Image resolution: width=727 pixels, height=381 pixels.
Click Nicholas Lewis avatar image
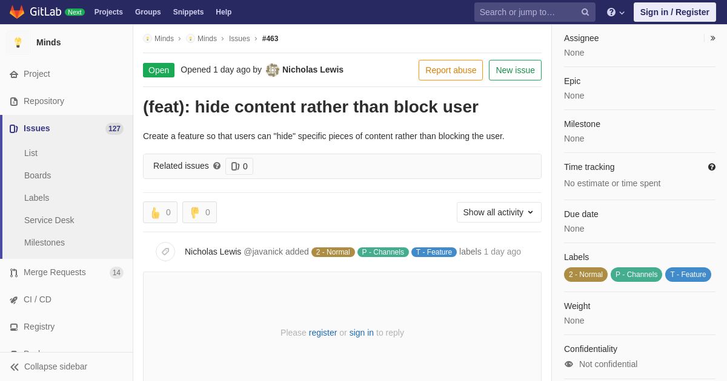273,70
